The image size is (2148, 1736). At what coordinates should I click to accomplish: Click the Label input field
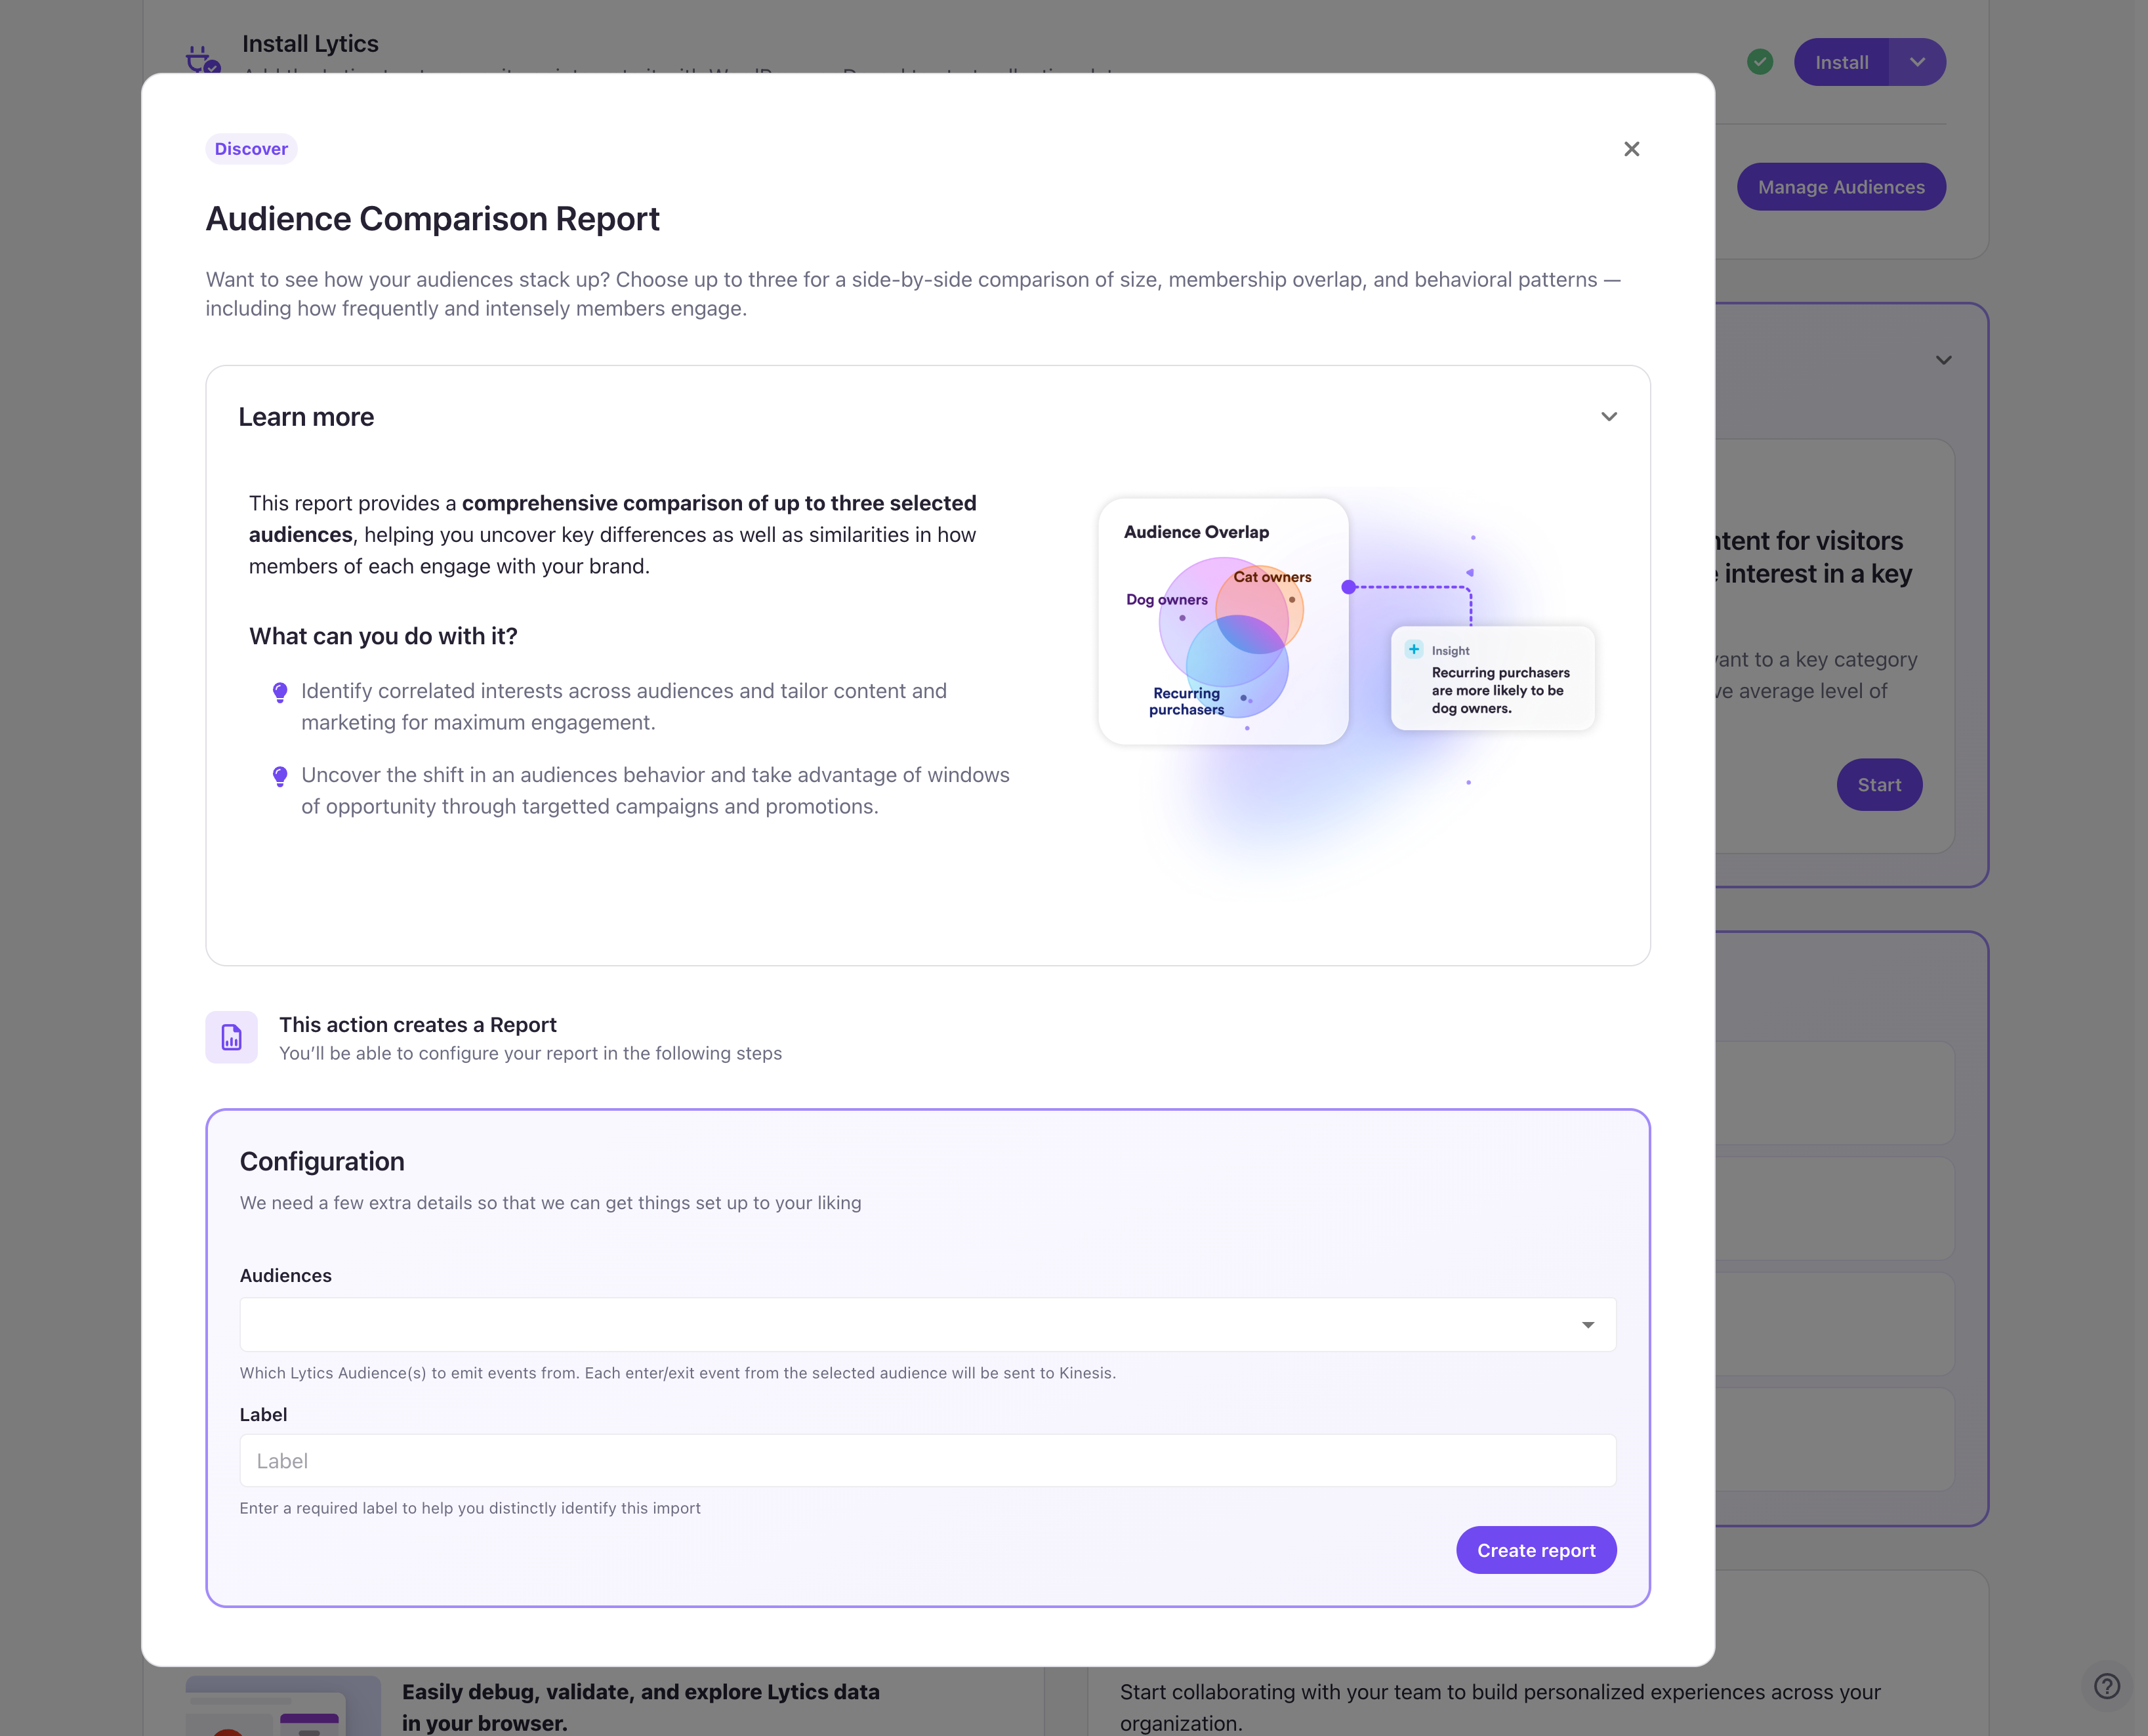coord(927,1461)
